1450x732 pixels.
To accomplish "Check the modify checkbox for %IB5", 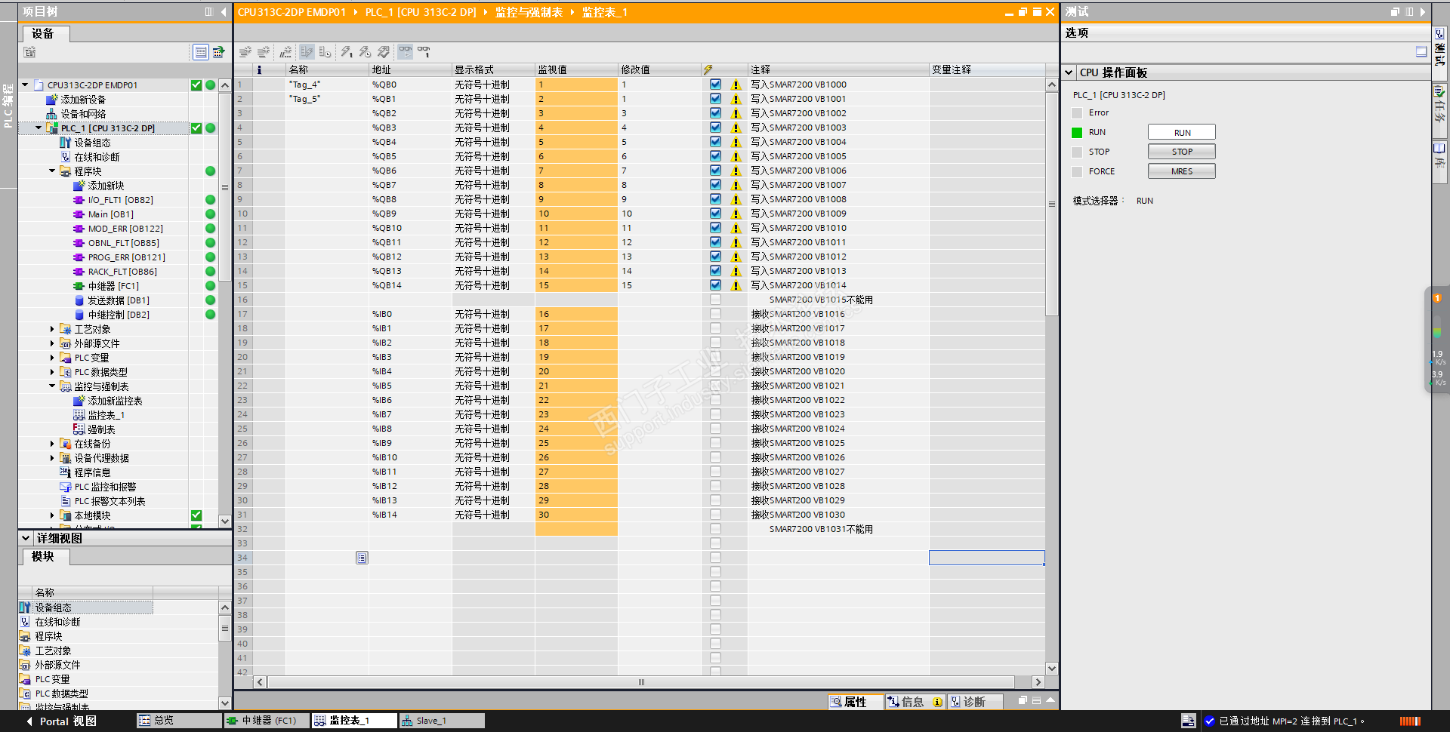I will point(715,386).
